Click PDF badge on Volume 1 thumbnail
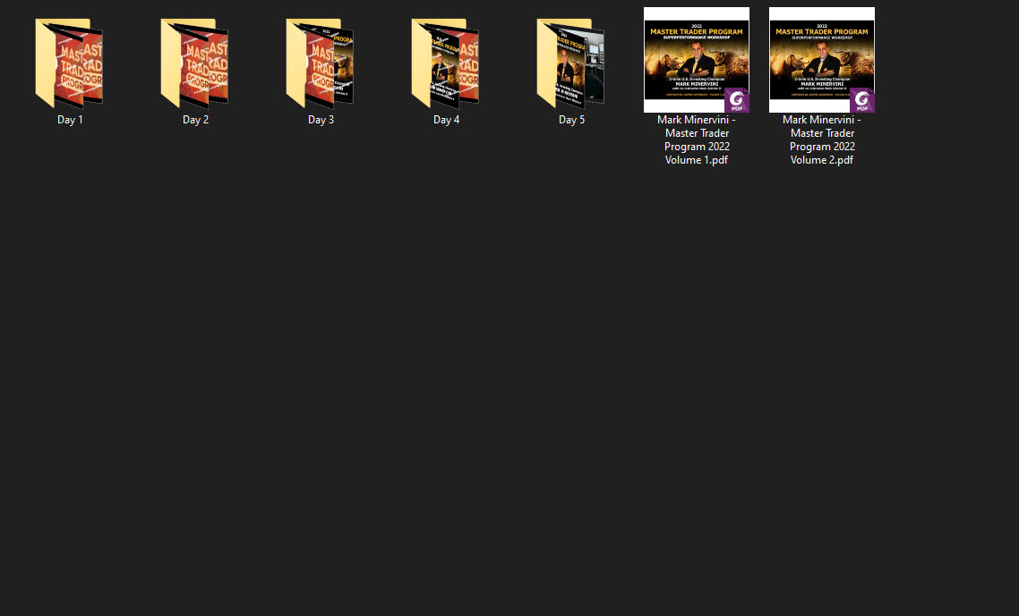Viewport: 1019px width, 616px height. click(x=736, y=100)
